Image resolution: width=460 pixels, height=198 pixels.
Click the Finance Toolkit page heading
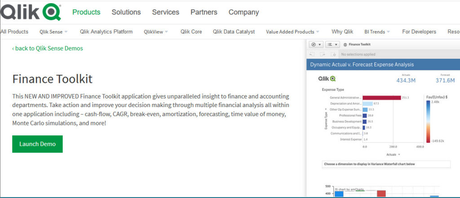point(52,79)
